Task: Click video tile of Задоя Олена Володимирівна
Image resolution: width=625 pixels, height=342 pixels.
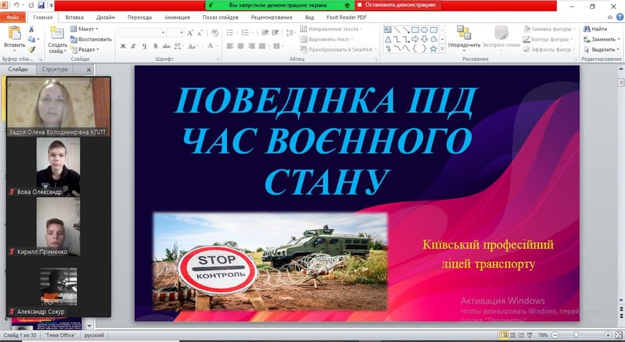Action: coord(58,107)
